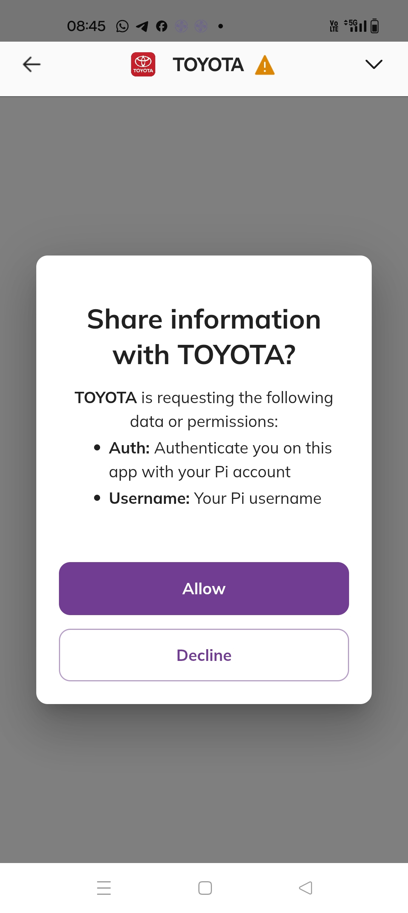The image size is (408, 913).
Task: Decline the TOYOTA permission request
Action: [204, 655]
